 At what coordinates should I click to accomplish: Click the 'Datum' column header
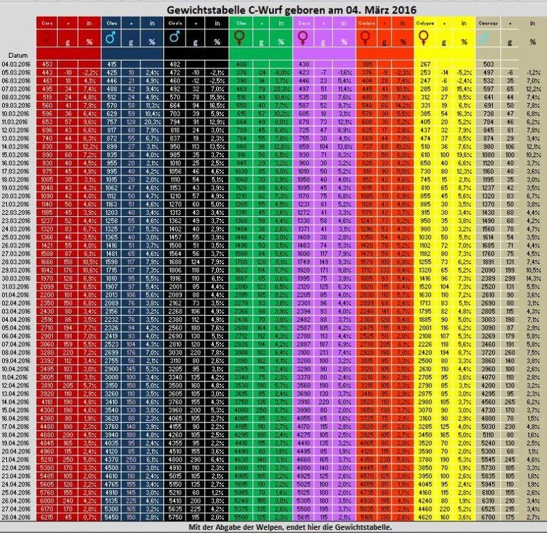point(18,55)
